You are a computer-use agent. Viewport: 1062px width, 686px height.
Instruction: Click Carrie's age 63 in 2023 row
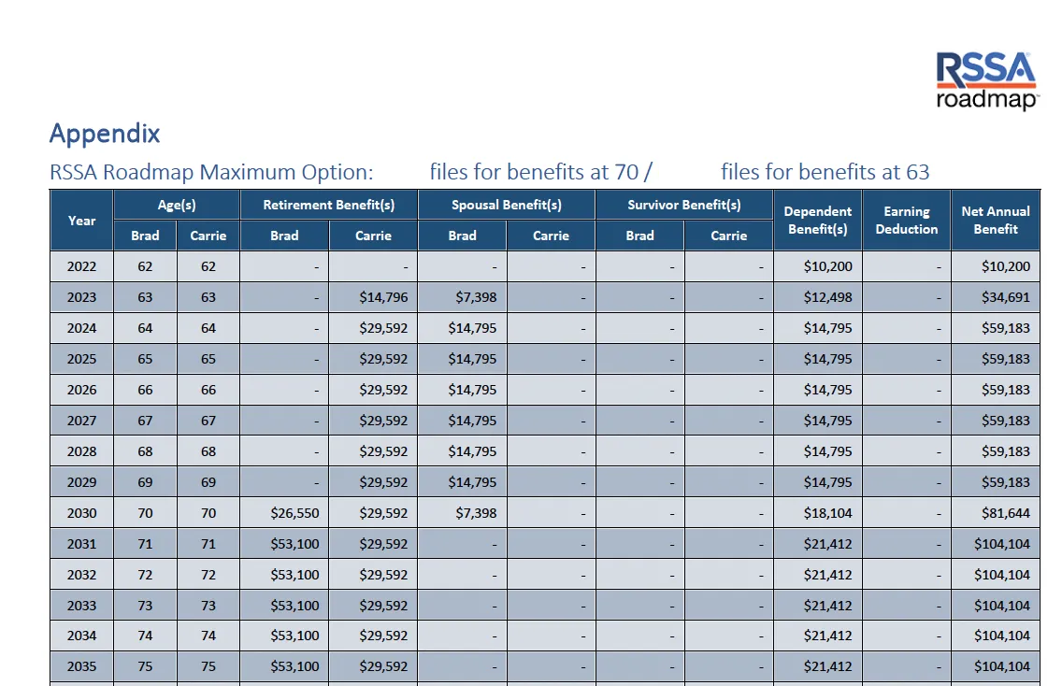pos(208,297)
